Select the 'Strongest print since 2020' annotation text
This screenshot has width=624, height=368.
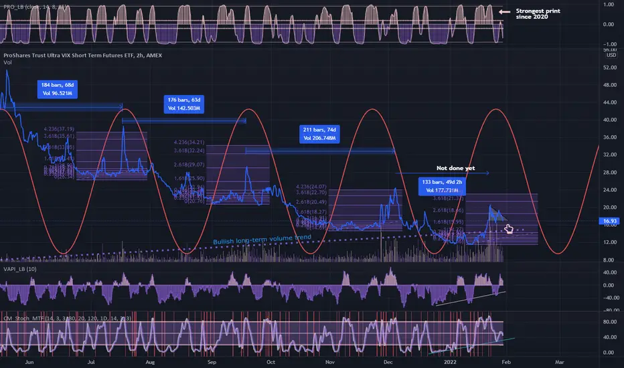[538, 13]
